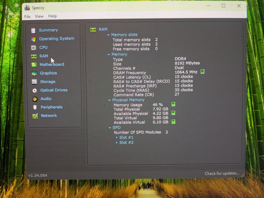This screenshot has width=264, height=198.
Task: Minimize the Speccy window
Action: pos(208,6)
